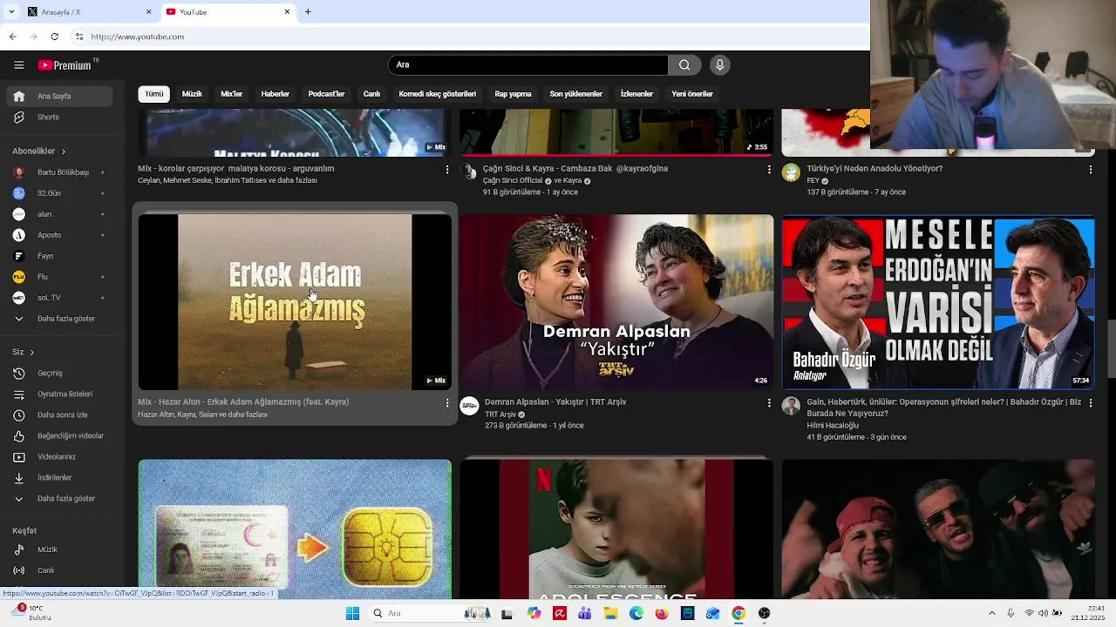Select Komedi skeç gösterileri chip
The height and width of the screenshot is (627, 1116).
pyautogui.click(x=438, y=94)
